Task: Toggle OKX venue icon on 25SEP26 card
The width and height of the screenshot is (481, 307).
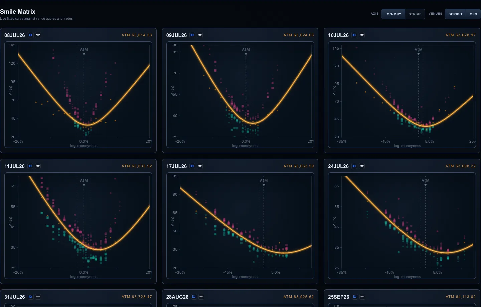Action: click(362, 297)
